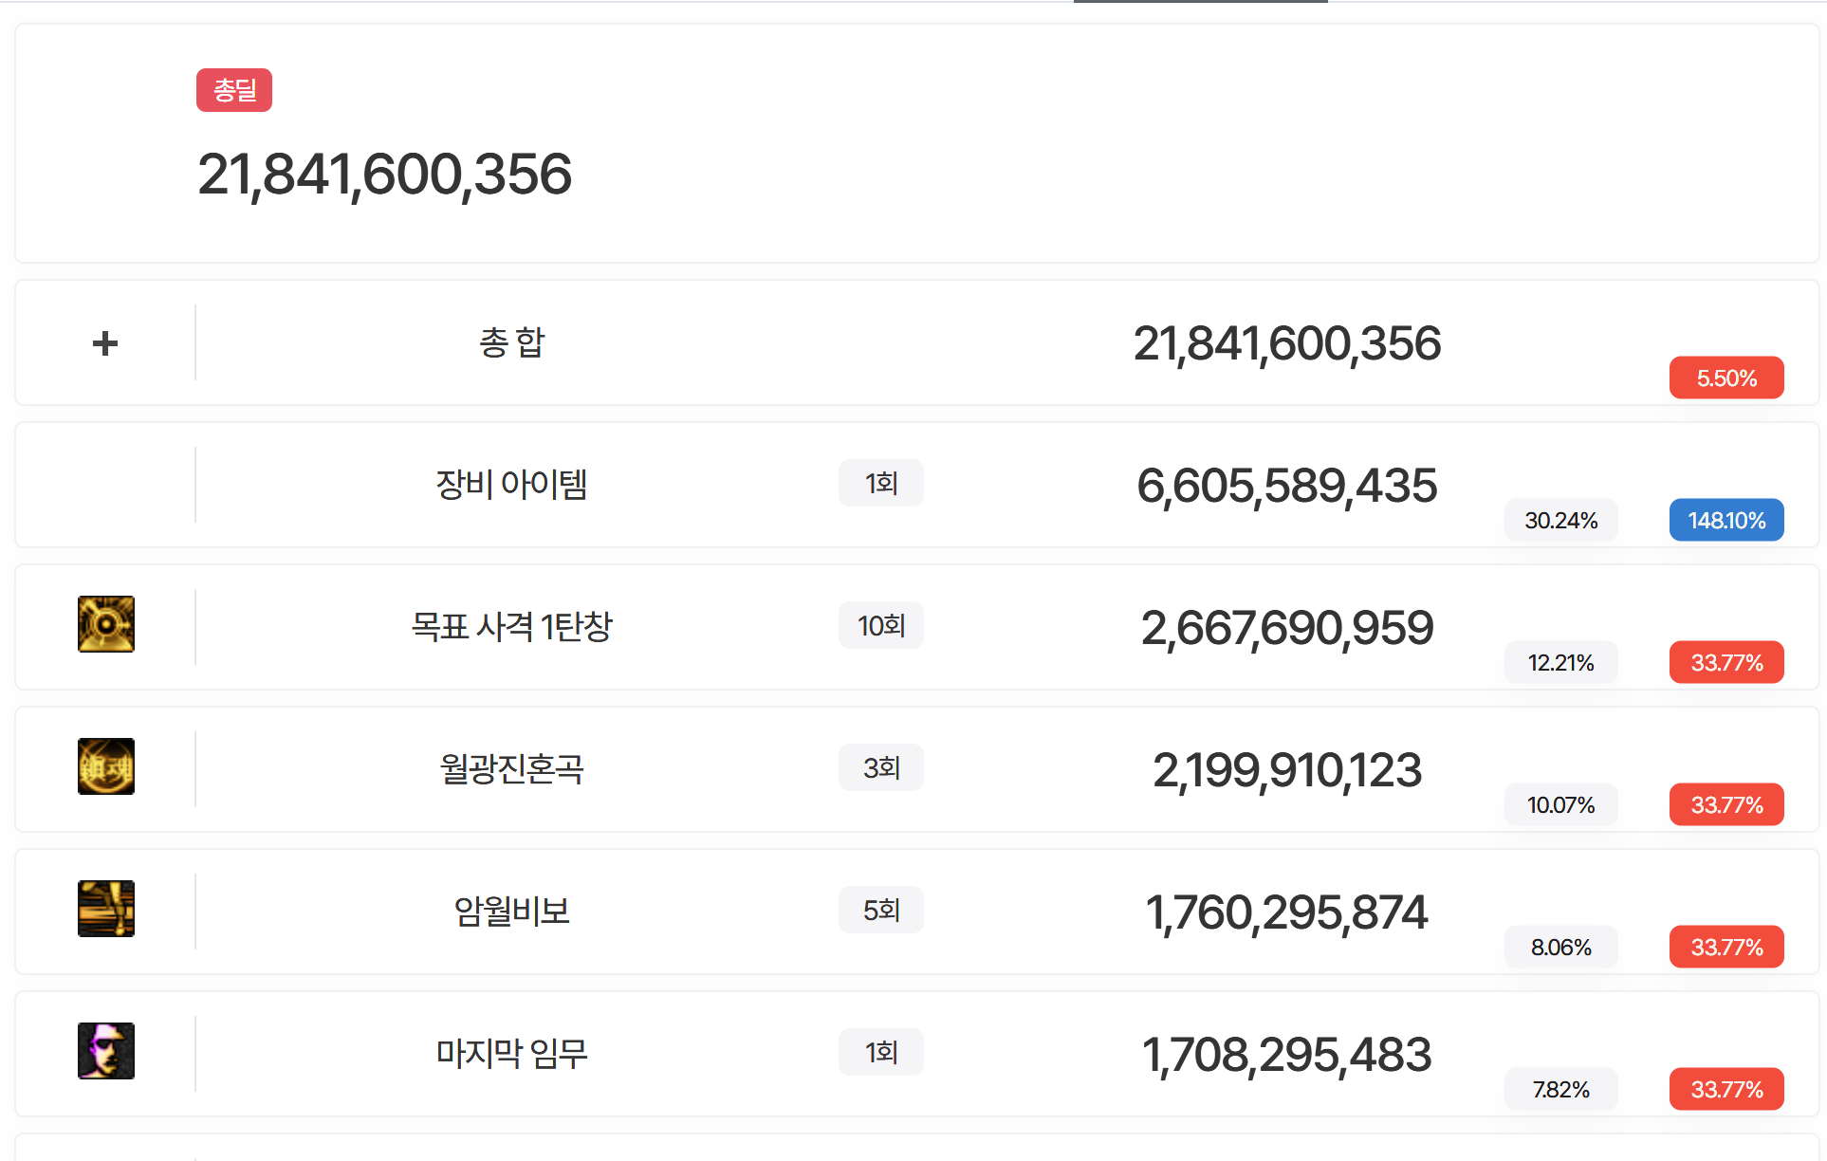Click the 33.77% badge in 마지막 임무 row
The width and height of the screenshot is (1827, 1161).
point(1726,1089)
